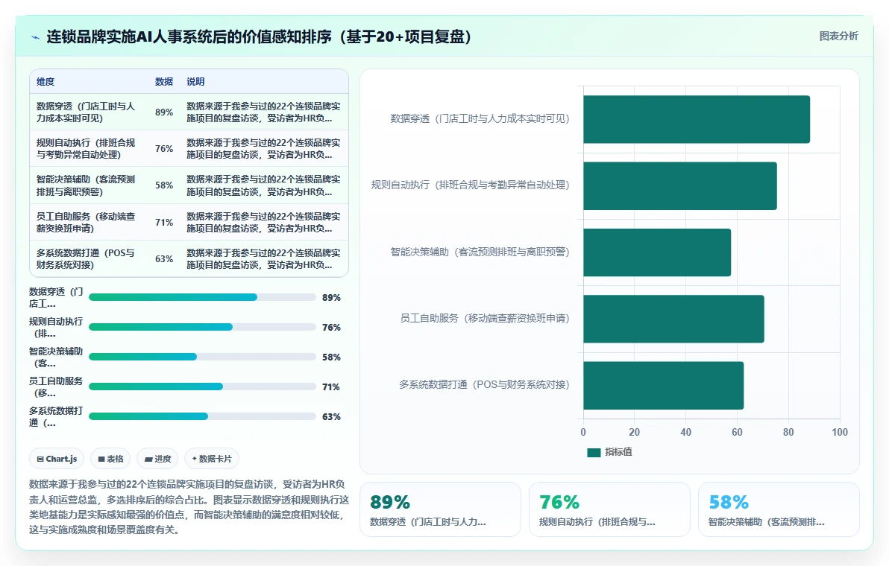
Task: Click the 63% label beside progress bar
Action: 331,416
